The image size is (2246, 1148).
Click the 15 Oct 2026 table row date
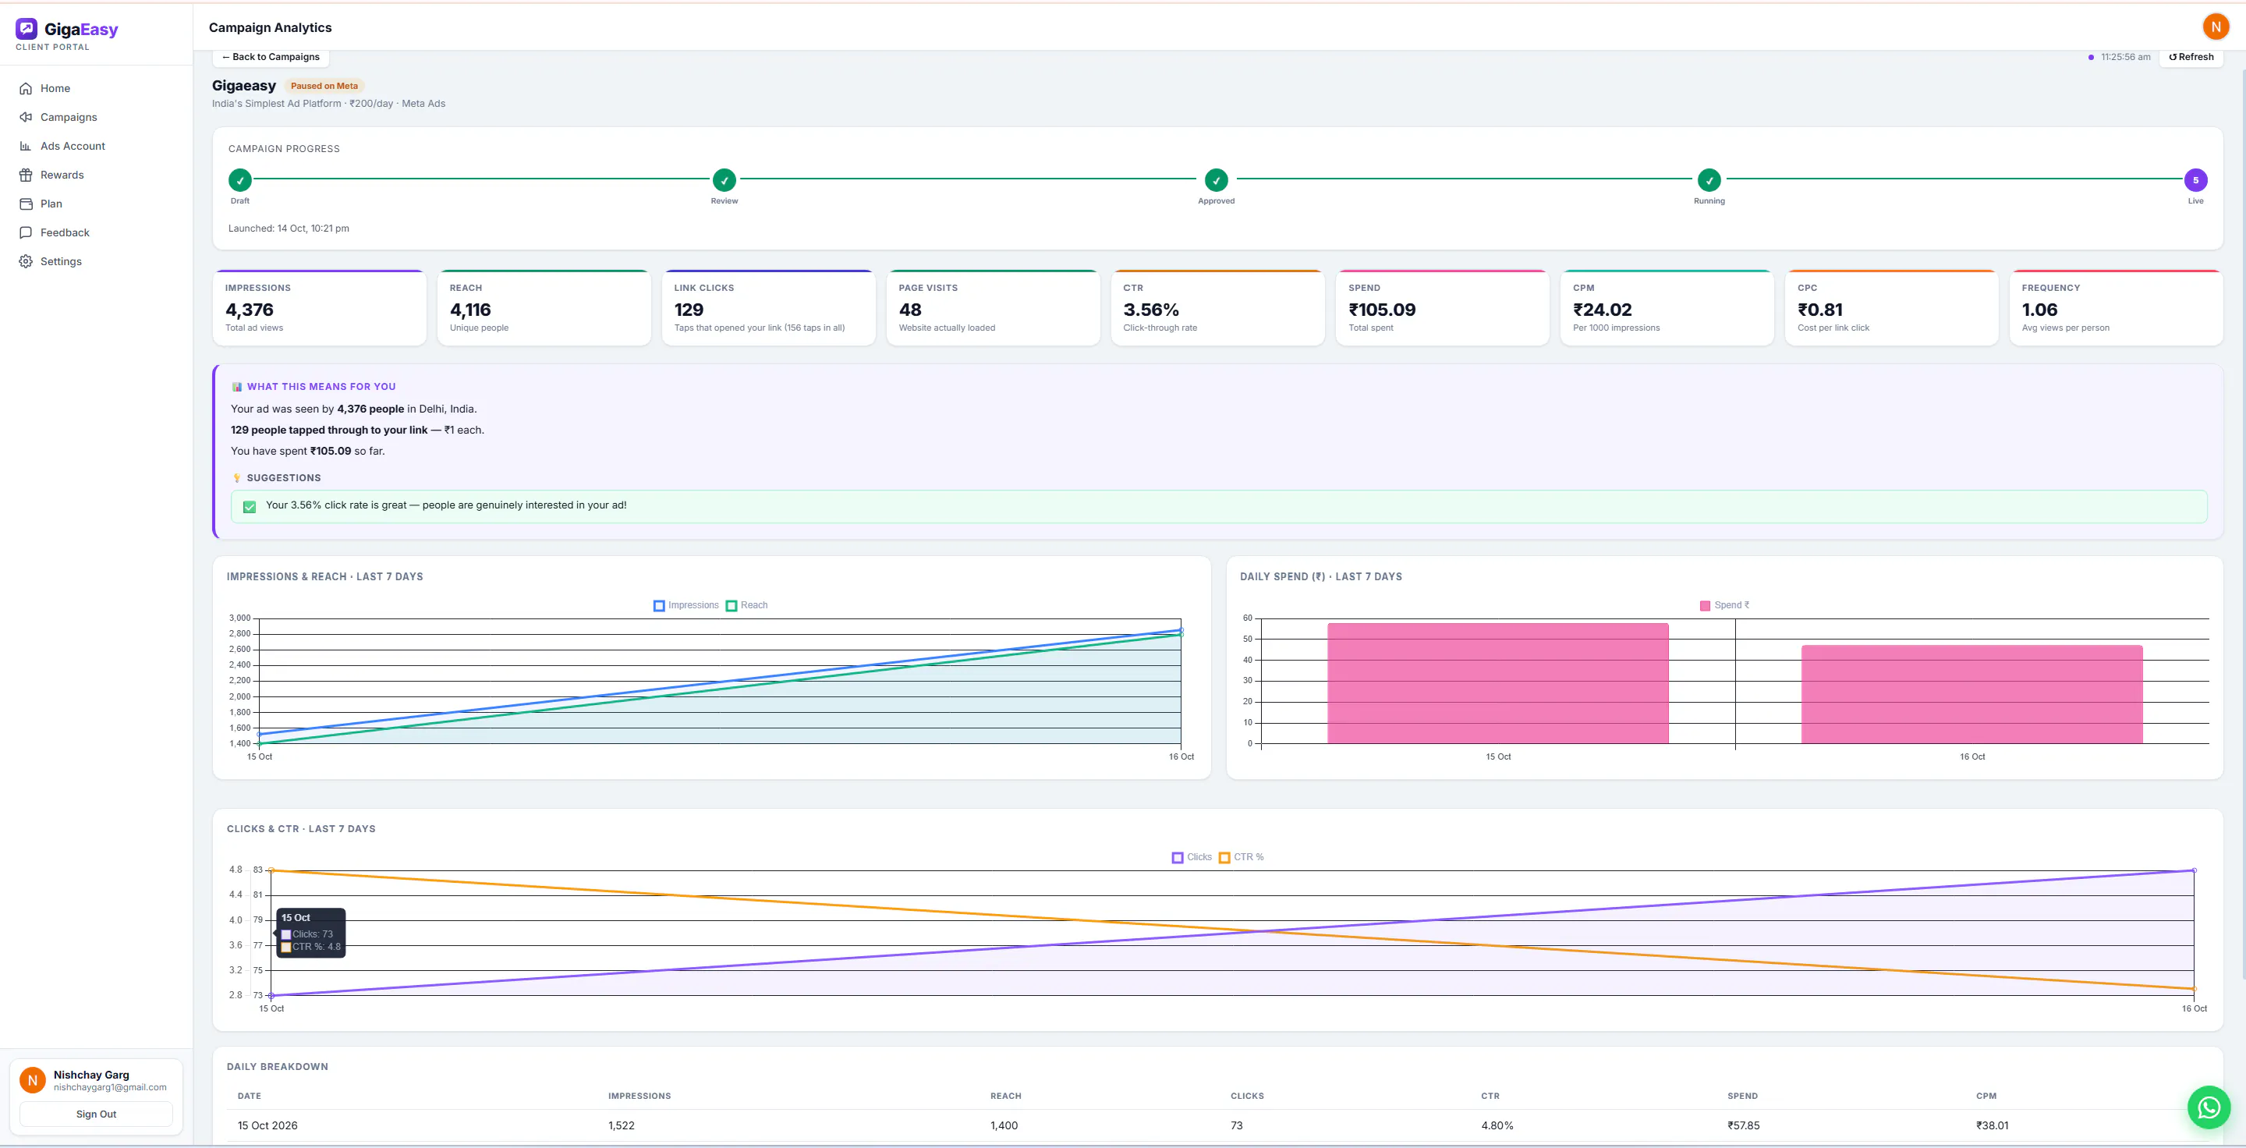[x=267, y=1125]
